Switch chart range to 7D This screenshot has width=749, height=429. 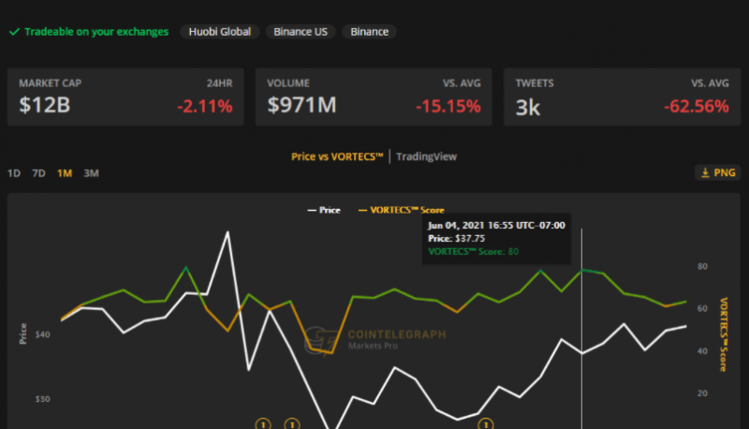point(38,173)
